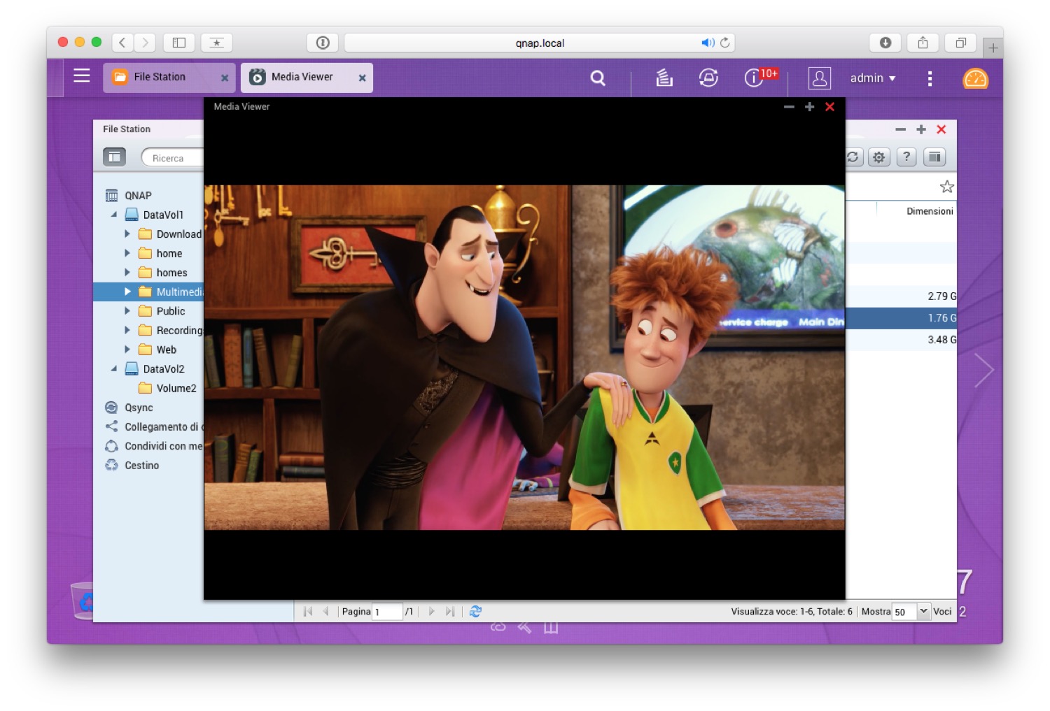The width and height of the screenshot is (1050, 711).
Task: Click the Safari reader/privacy info button
Action: [x=323, y=43]
